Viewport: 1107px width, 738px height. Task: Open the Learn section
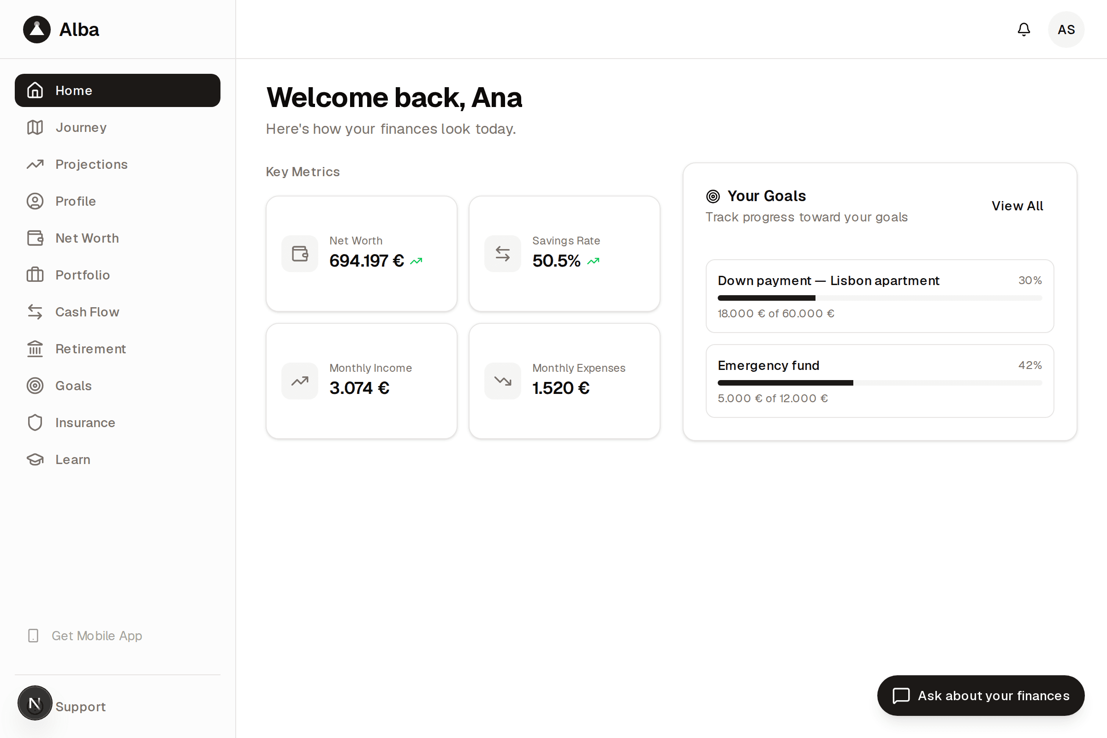coord(118,459)
